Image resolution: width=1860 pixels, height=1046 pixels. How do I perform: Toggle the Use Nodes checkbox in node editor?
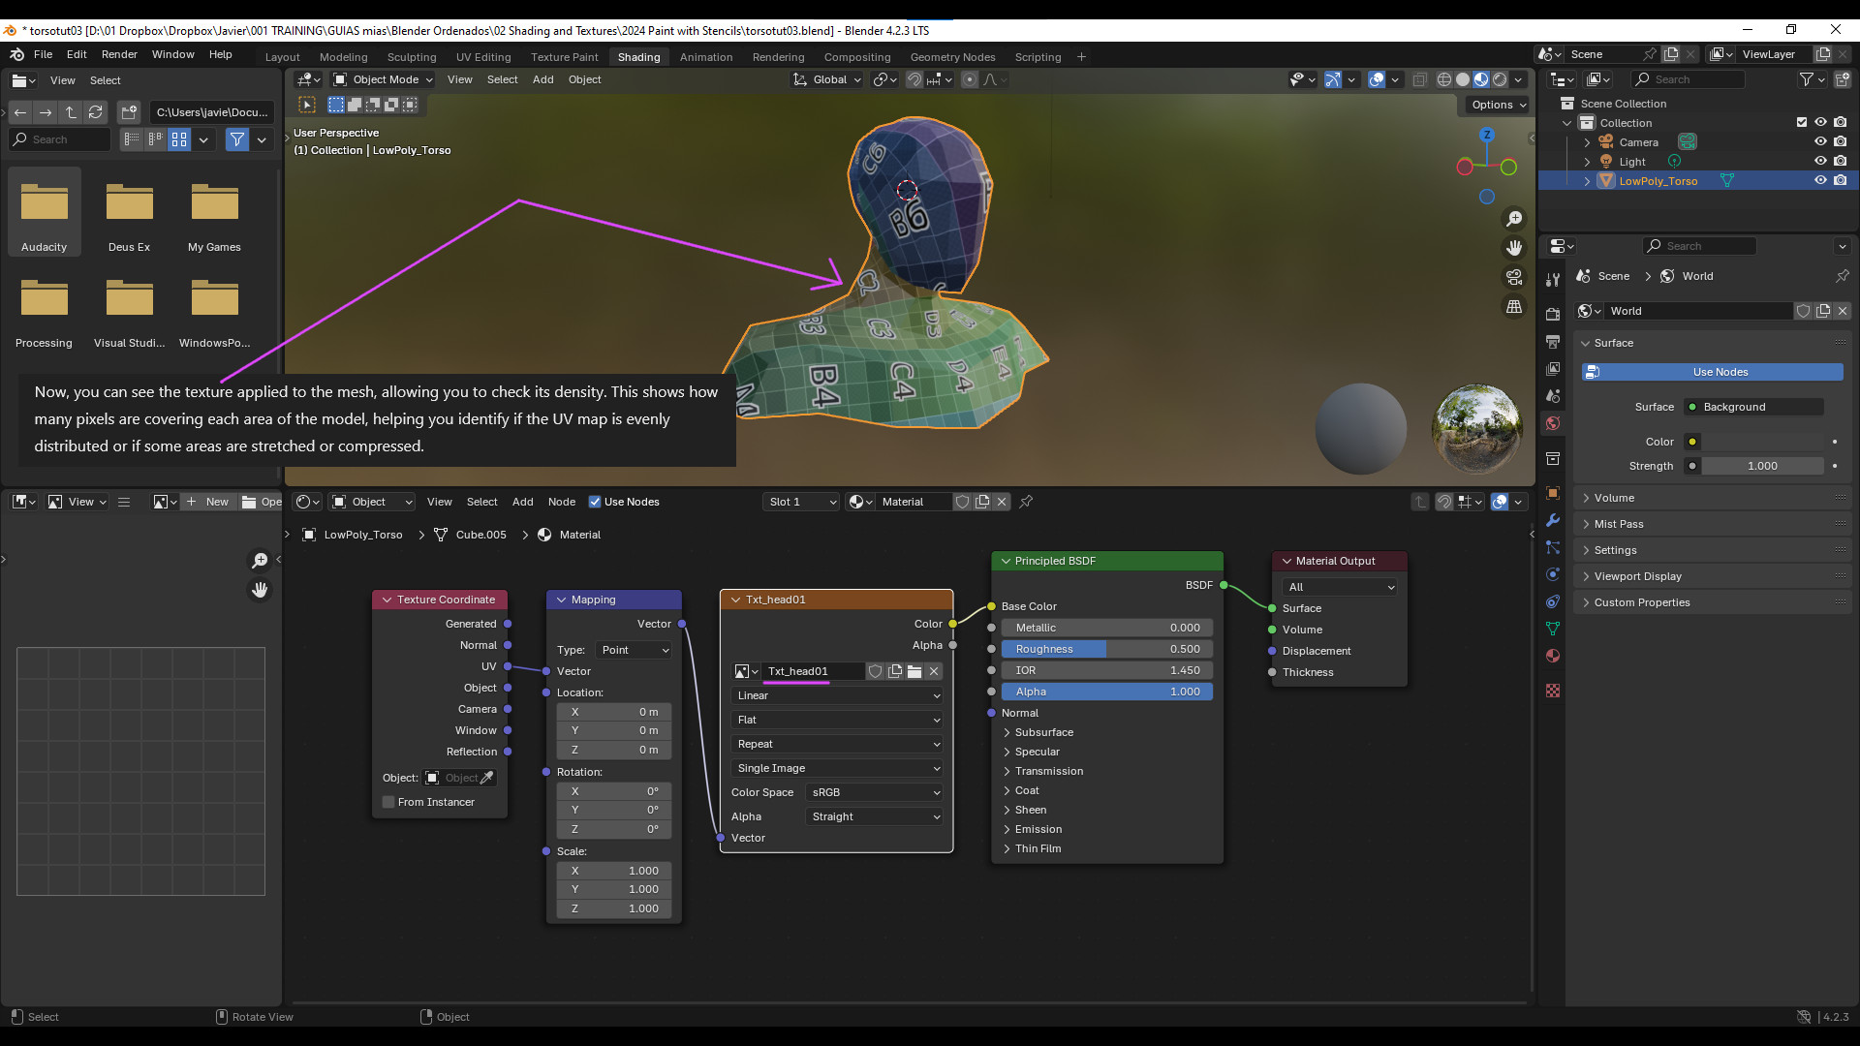pyautogui.click(x=595, y=502)
